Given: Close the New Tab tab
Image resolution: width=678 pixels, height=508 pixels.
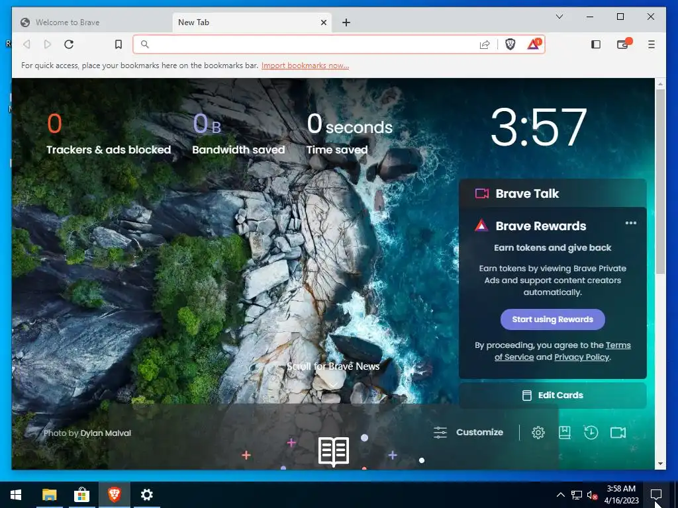Looking at the screenshot, I should point(323,22).
